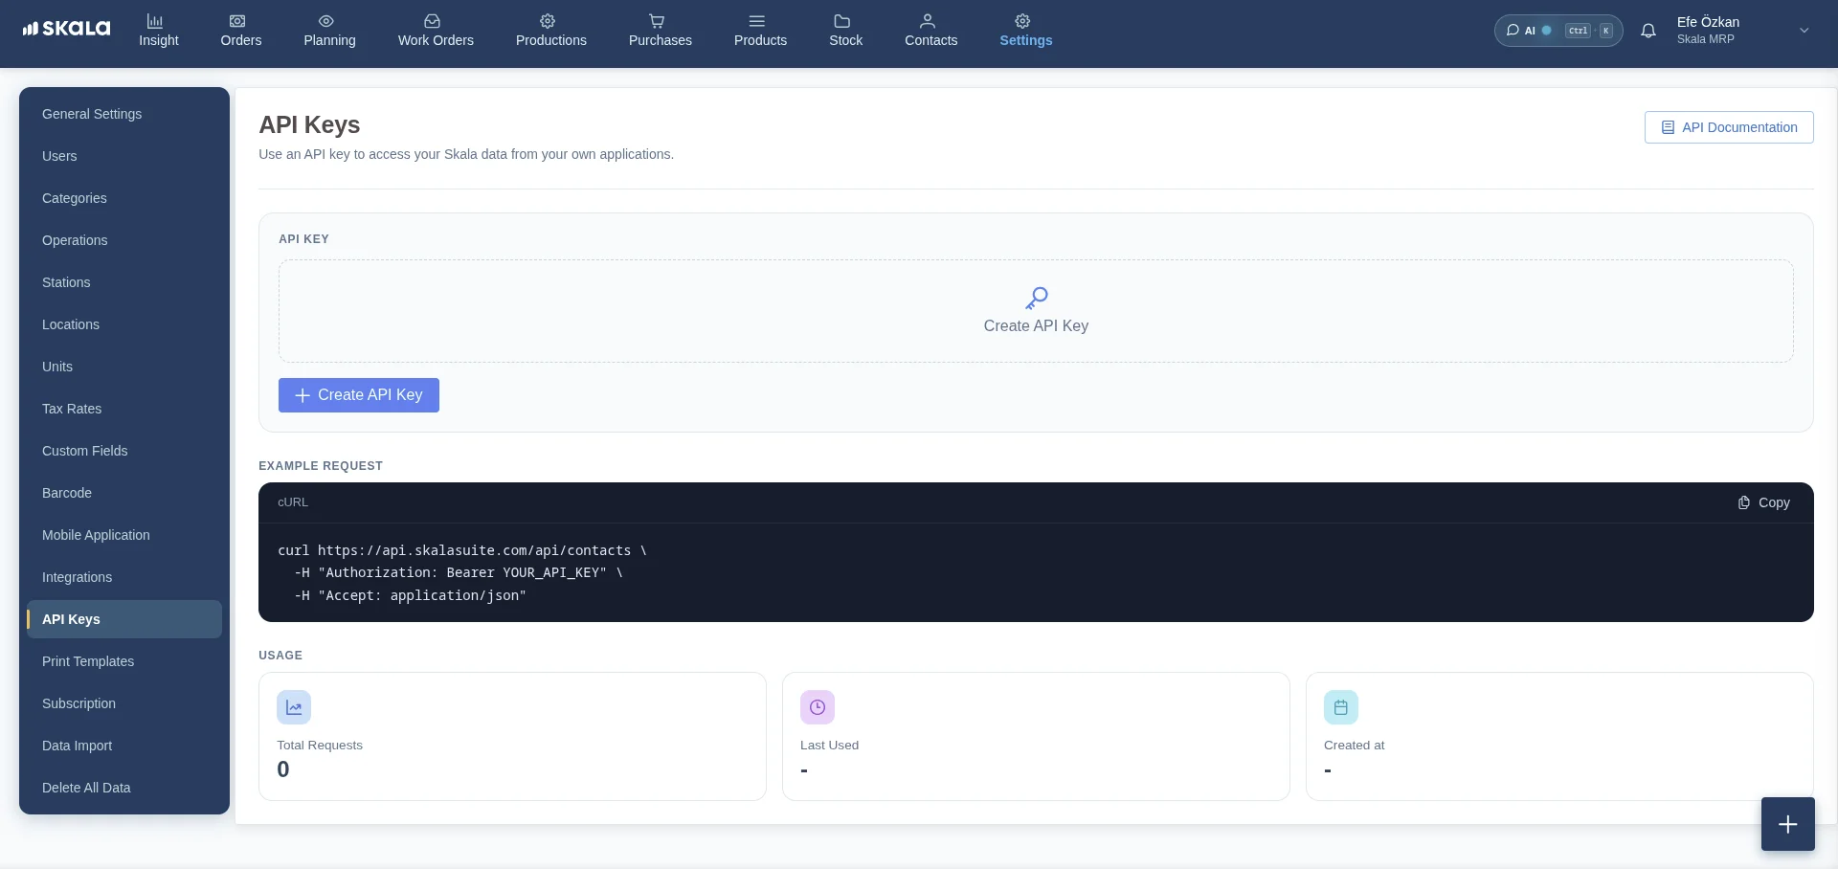Click the Work Orders inbox icon

click(433, 21)
